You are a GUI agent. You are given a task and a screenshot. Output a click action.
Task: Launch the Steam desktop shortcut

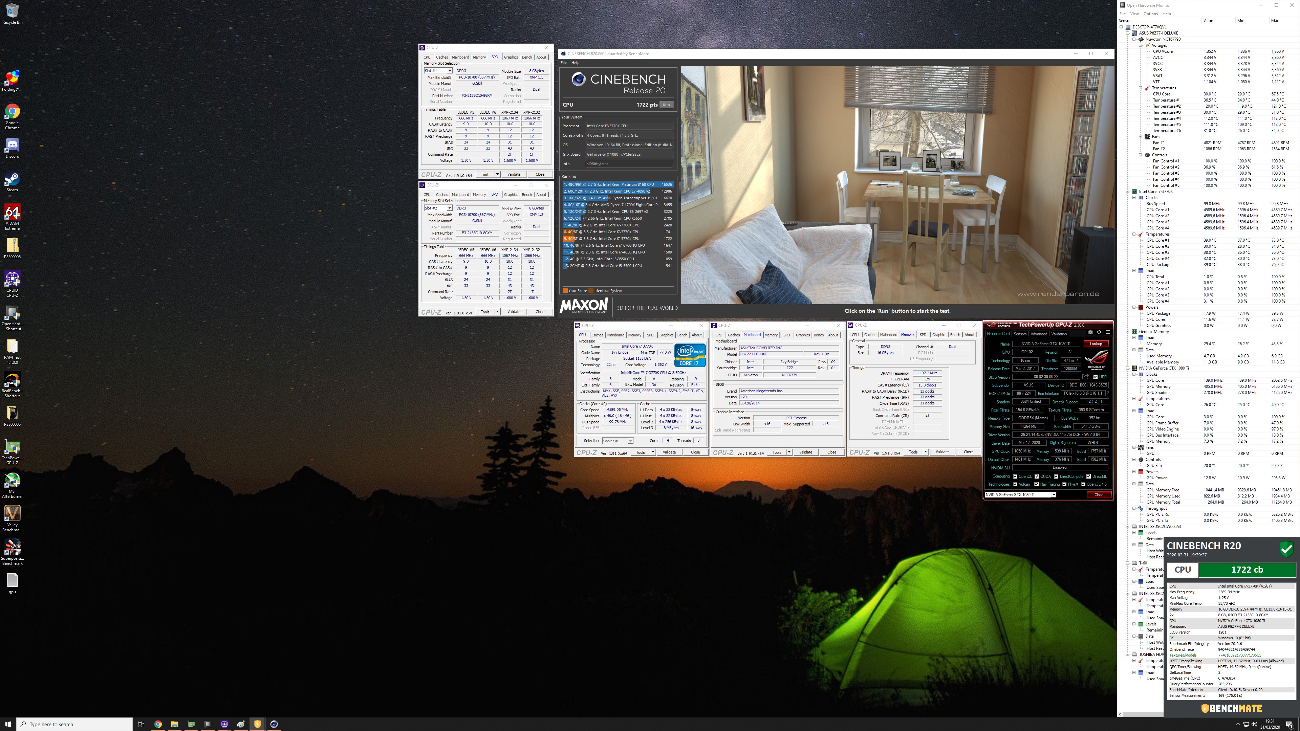(x=12, y=182)
